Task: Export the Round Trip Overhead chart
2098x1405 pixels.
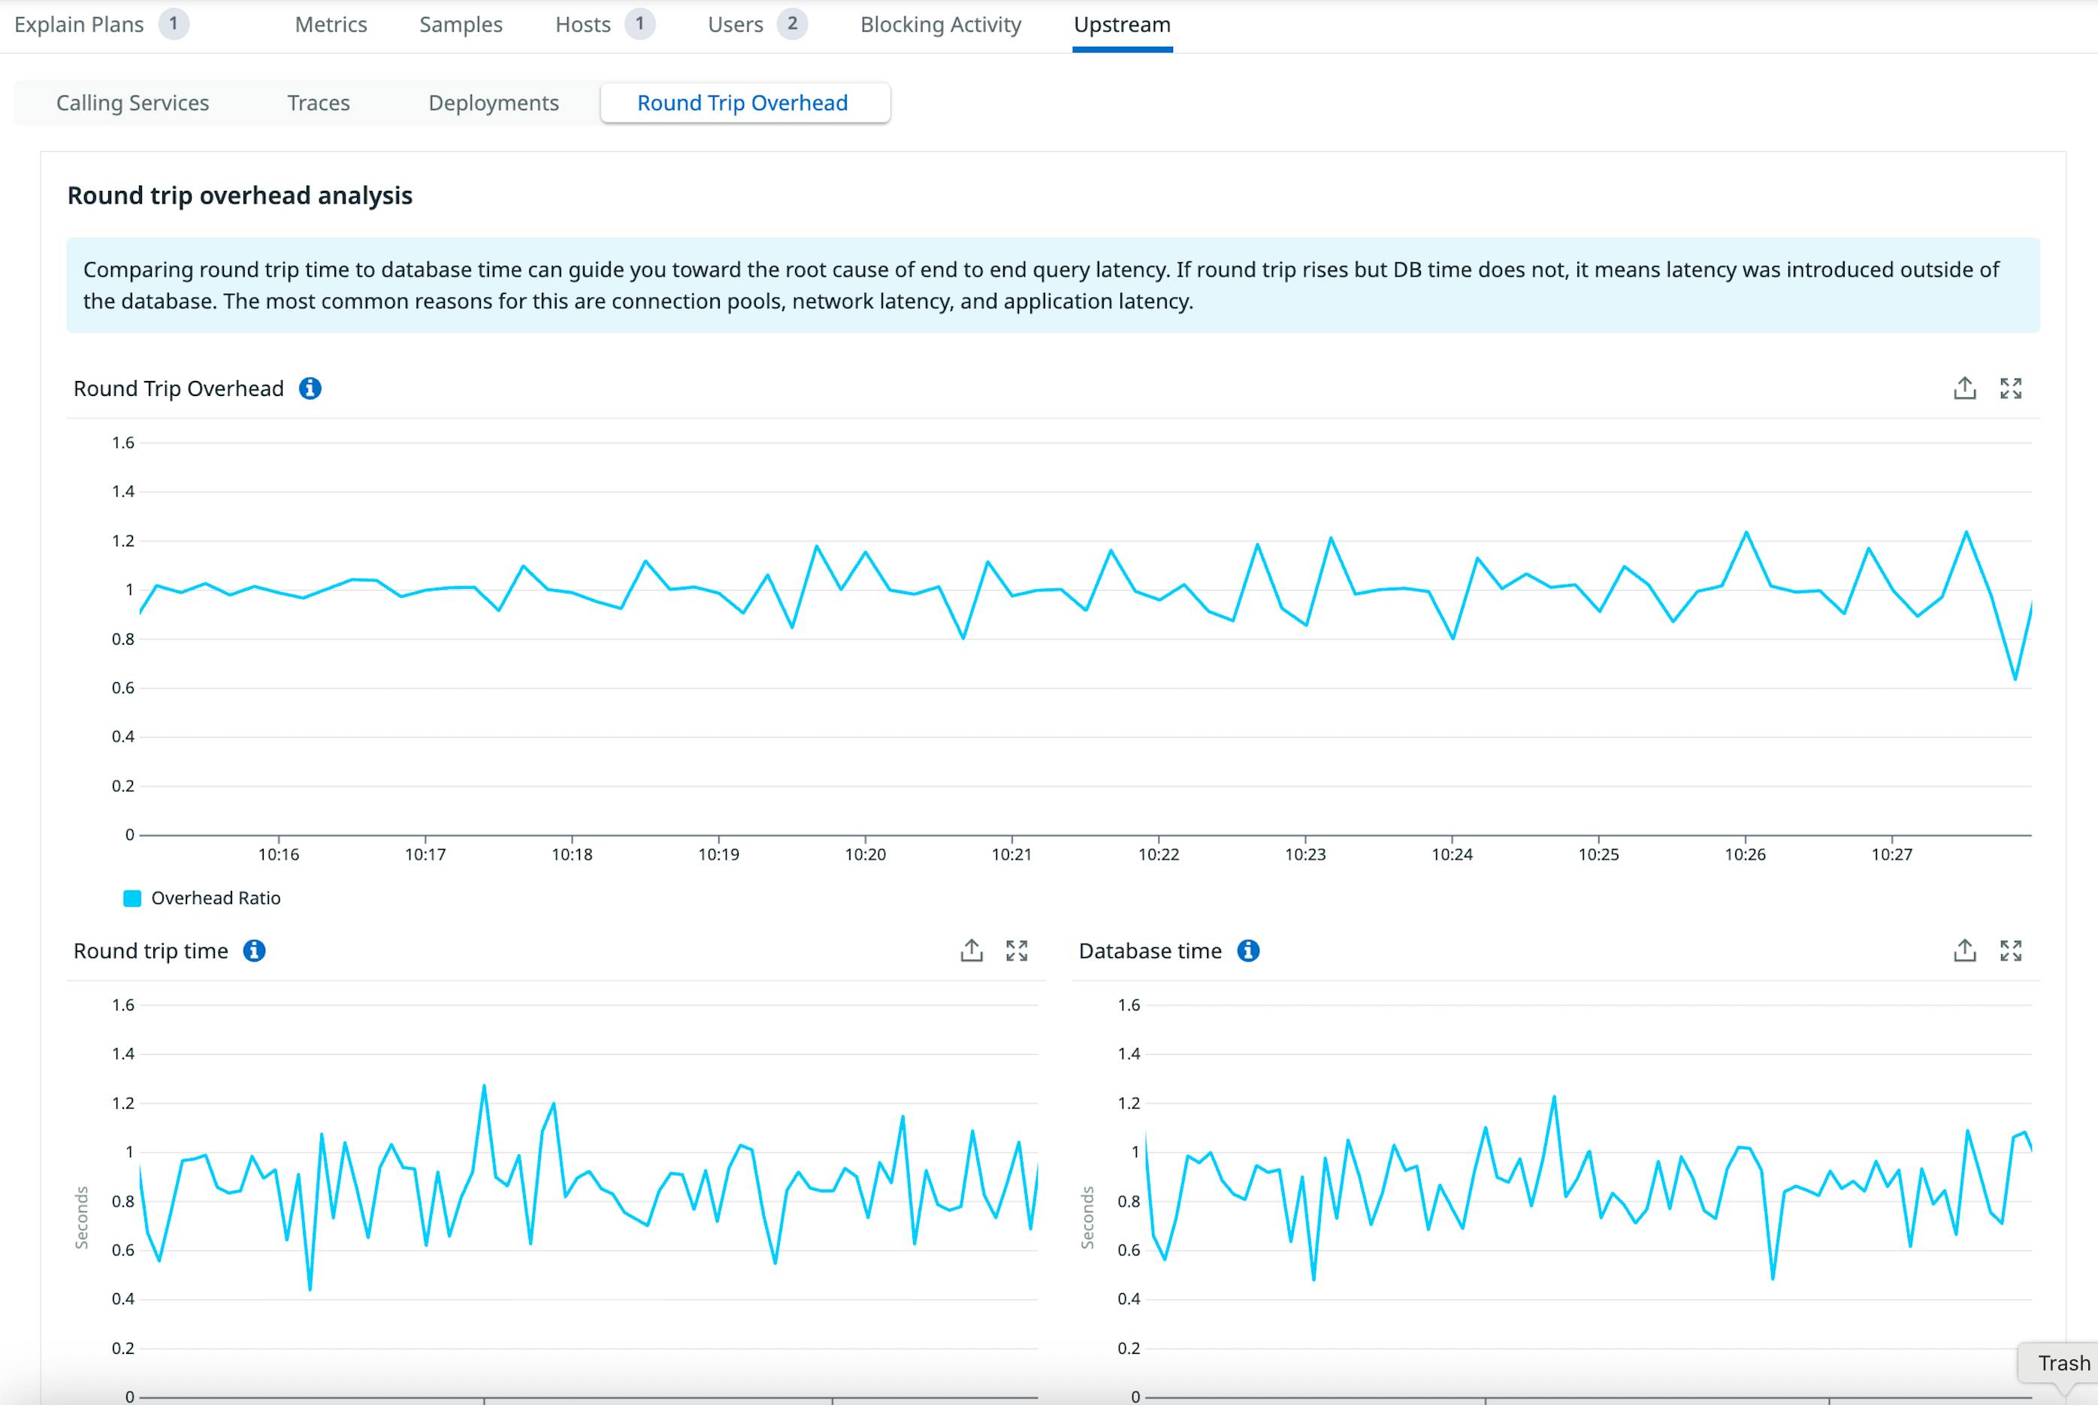Action: [x=1963, y=388]
